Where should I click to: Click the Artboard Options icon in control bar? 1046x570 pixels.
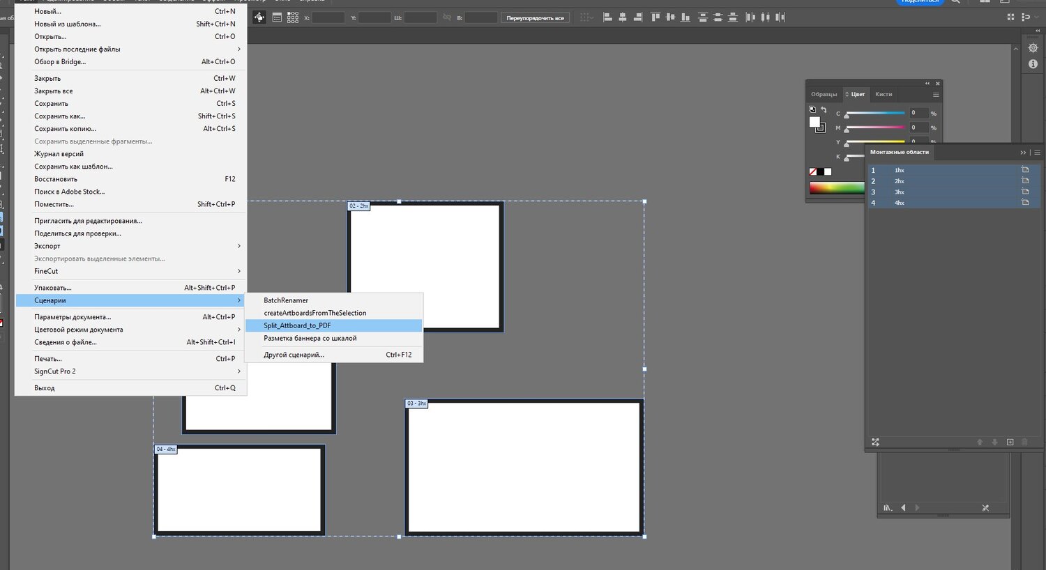[277, 17]
